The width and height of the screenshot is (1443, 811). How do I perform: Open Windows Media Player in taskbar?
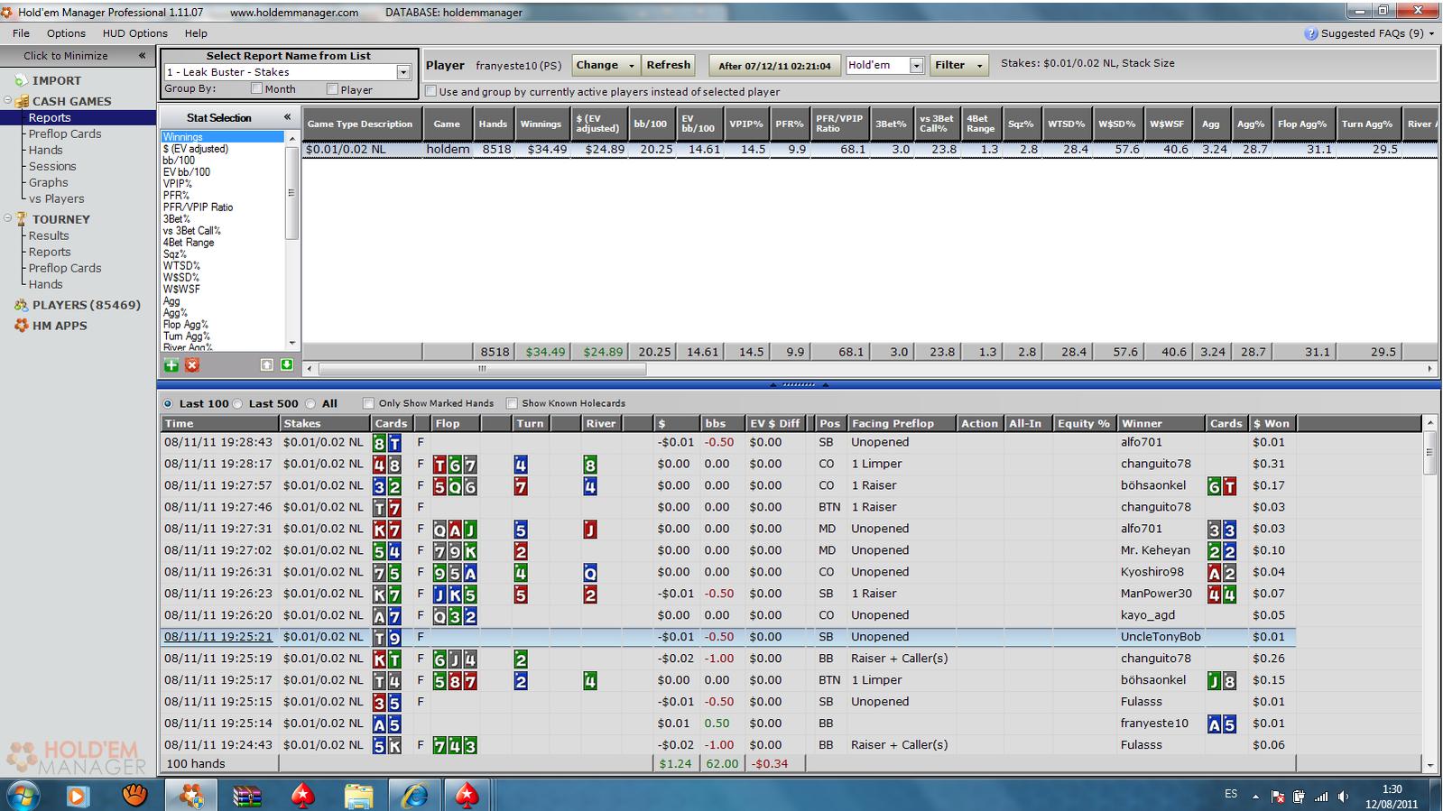(x=78, y=796)
